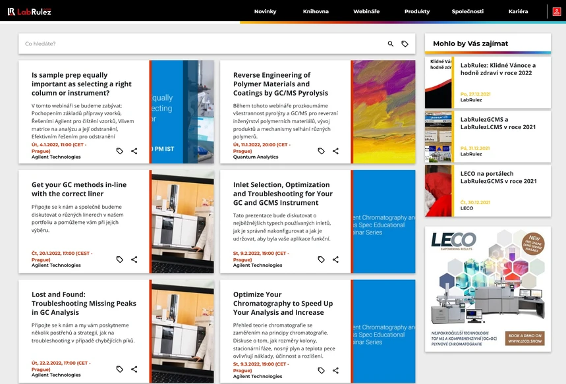Open the Novinky menu
The height and width of the screenshot is (384, 566).
[266, 11]
